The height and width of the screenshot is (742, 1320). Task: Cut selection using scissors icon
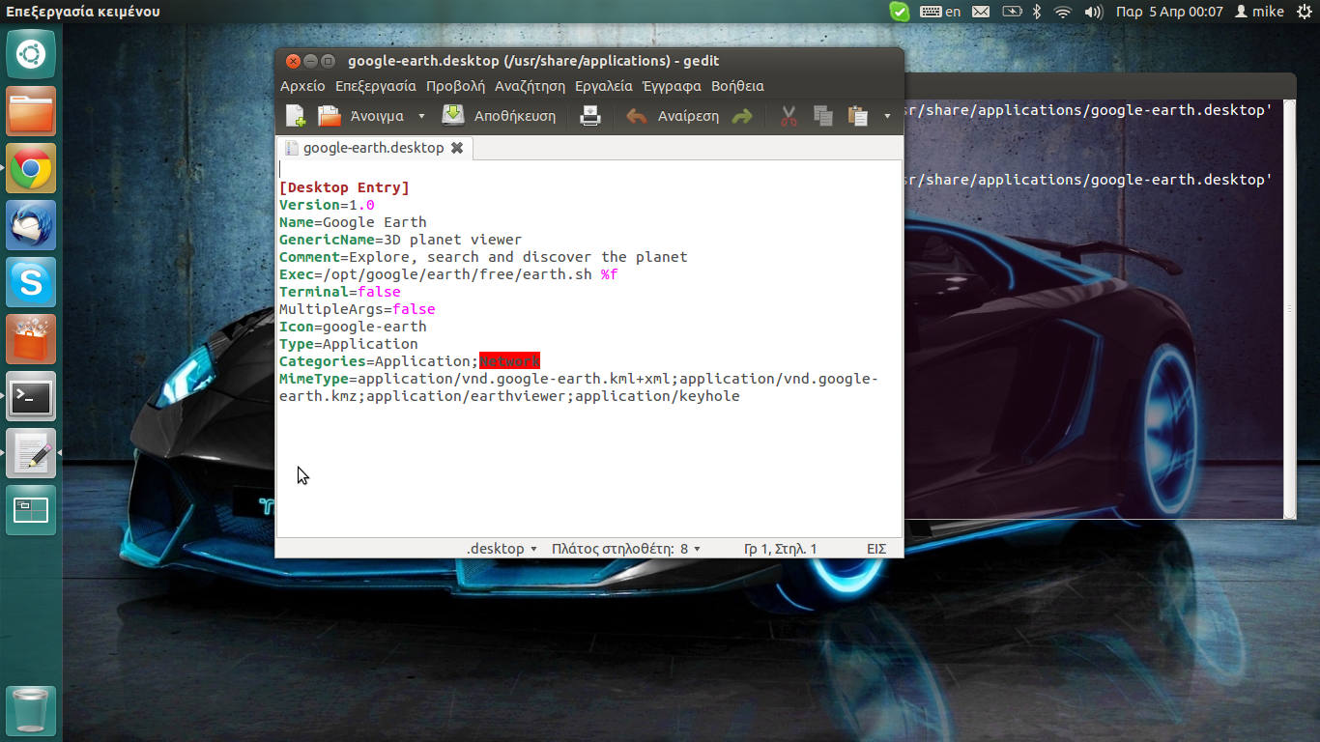pos(789,116)
